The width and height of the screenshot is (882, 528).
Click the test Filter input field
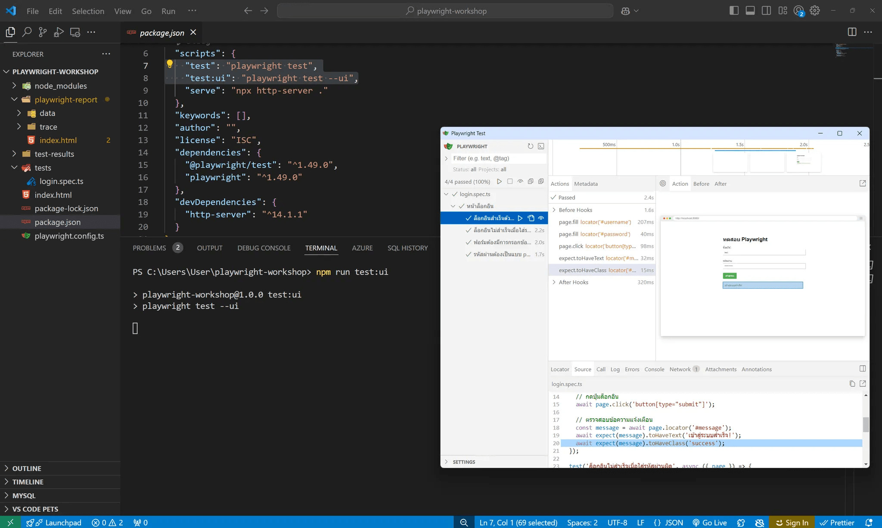[497, 158]
